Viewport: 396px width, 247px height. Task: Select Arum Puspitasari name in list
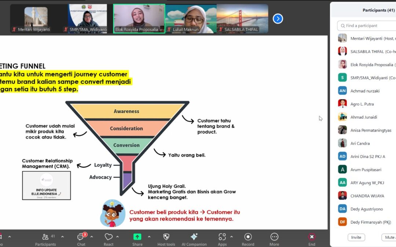point(366,170)
